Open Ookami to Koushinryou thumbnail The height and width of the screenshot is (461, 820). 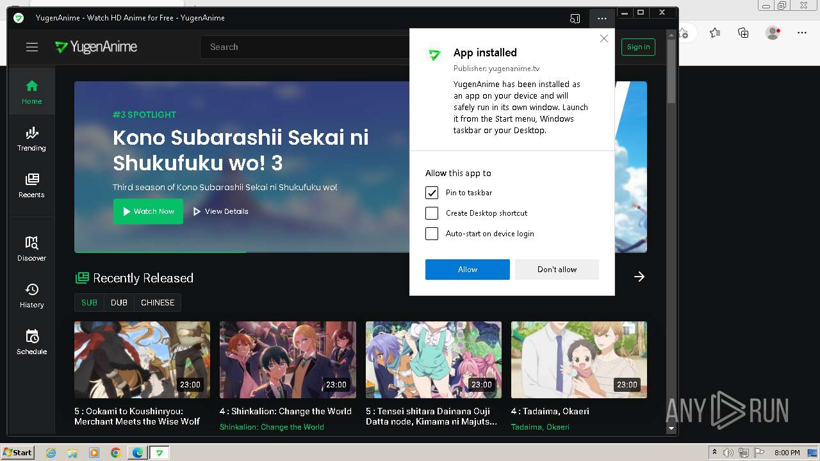pyautogui.click(x=142, y=360)
